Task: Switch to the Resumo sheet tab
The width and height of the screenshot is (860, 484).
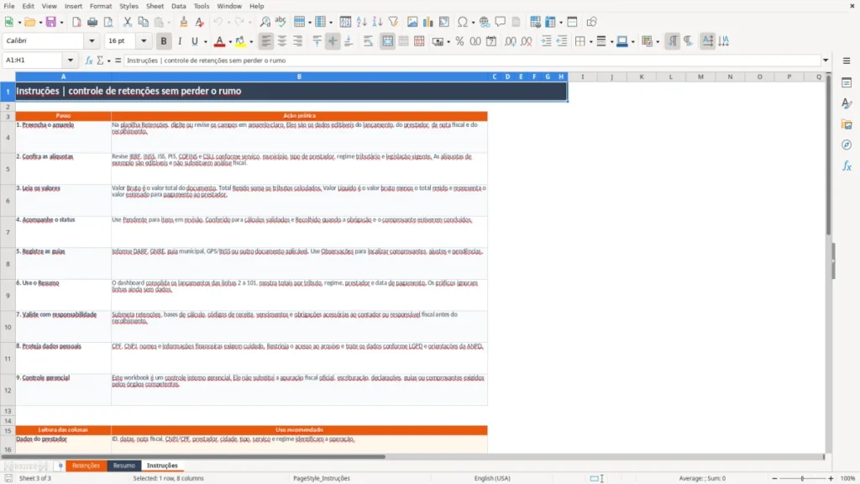Action: click(x=124, y=466)
